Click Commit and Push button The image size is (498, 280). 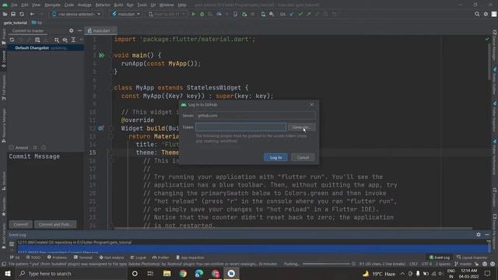pos(55,224)
